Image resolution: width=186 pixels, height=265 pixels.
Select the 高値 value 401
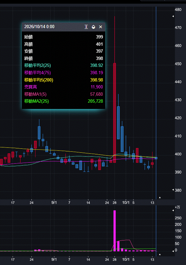click(x=99, y=44)
